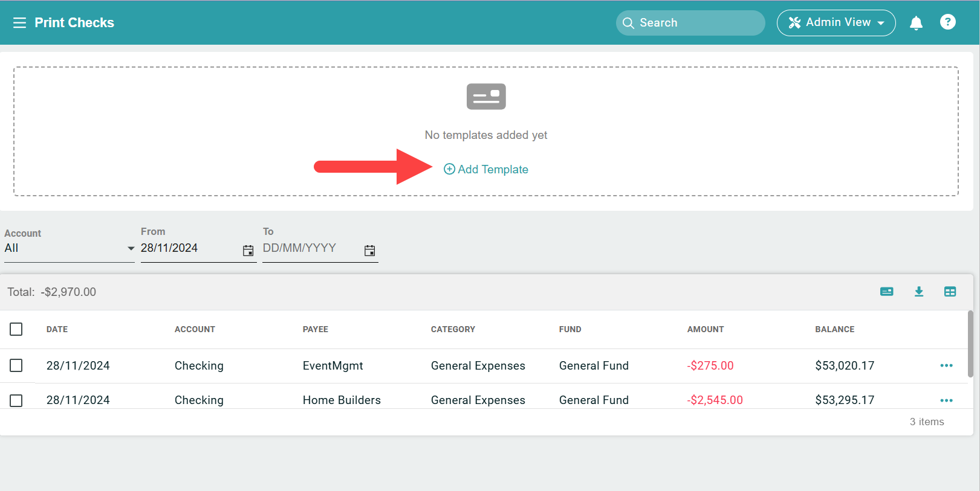Select the EventMgmt transaction checkbox
The width and height of the screenshot is (980, 491).
16,365
